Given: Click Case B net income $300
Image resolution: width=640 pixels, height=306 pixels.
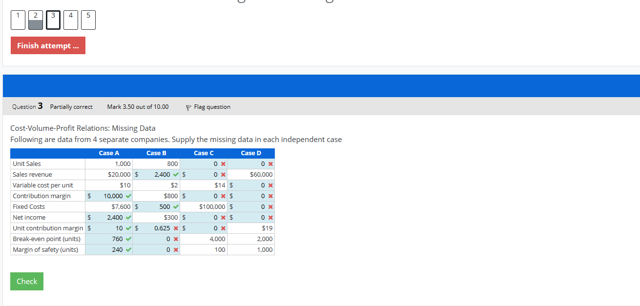Looking at the screenshot, I should 171,217.
